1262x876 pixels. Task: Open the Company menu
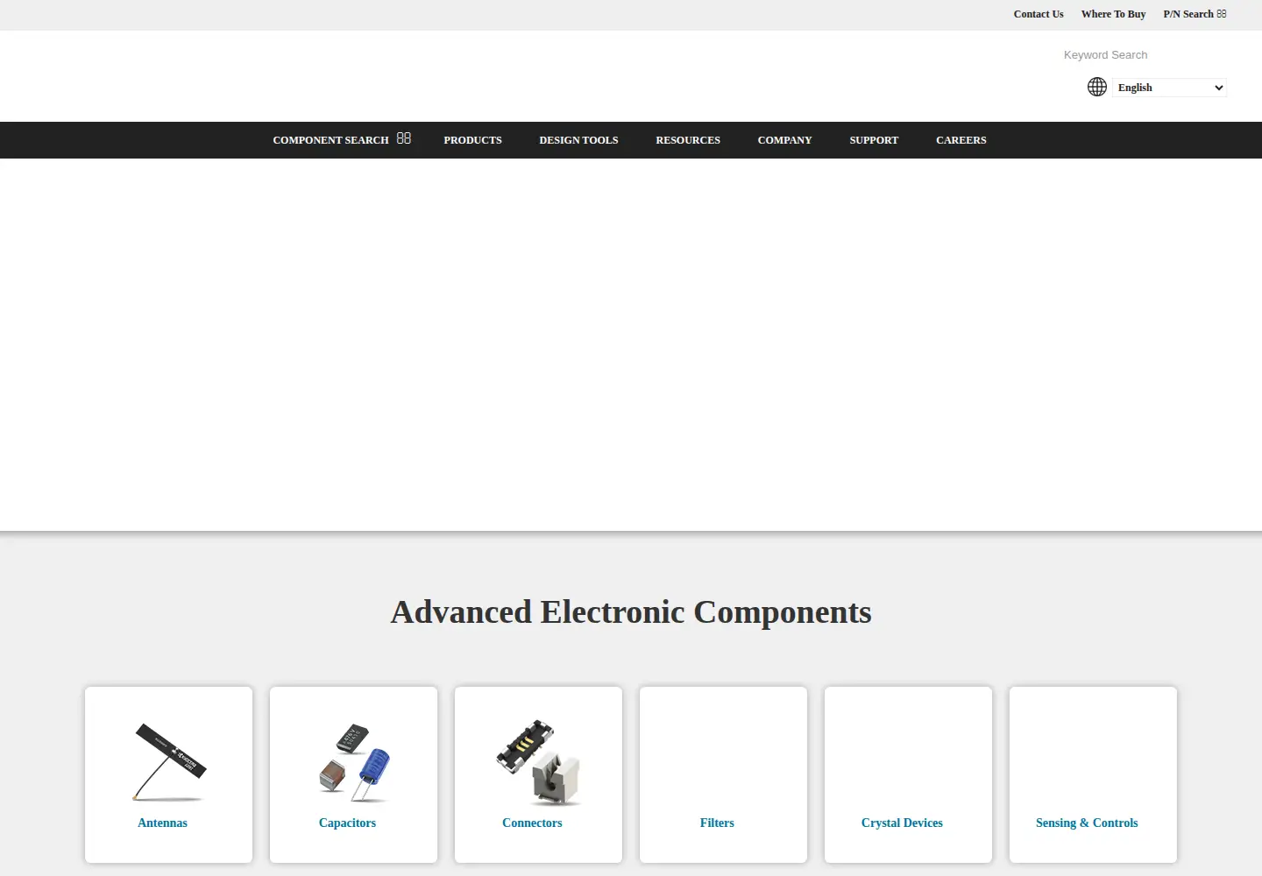point(784,140)
